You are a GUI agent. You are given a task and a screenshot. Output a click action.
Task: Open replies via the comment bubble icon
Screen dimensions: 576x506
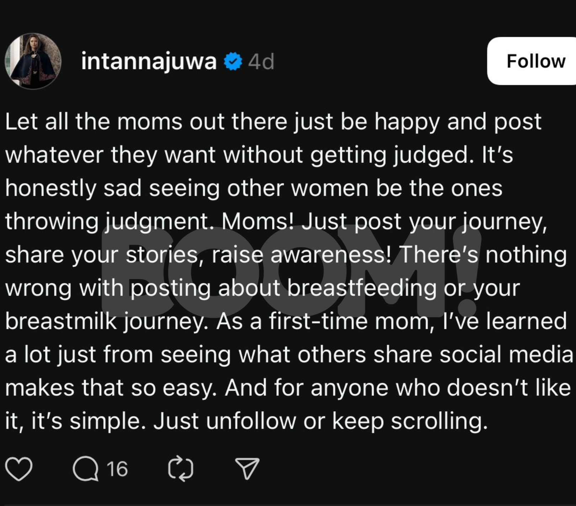pos(85,469)
